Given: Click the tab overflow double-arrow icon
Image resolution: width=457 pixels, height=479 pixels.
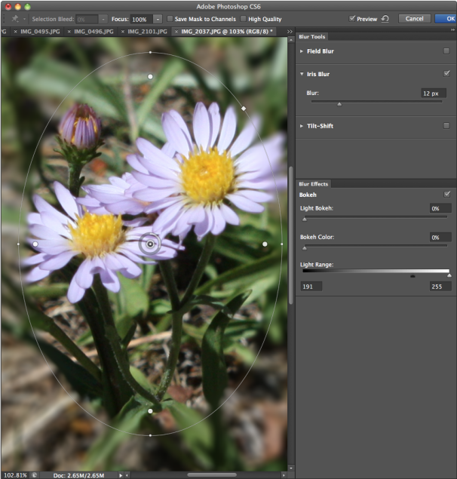Looking at the screenshot, I should click(x=289, y=32).
